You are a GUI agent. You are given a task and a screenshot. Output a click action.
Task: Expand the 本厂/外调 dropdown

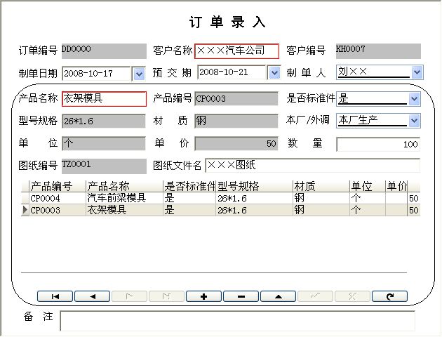414,121
